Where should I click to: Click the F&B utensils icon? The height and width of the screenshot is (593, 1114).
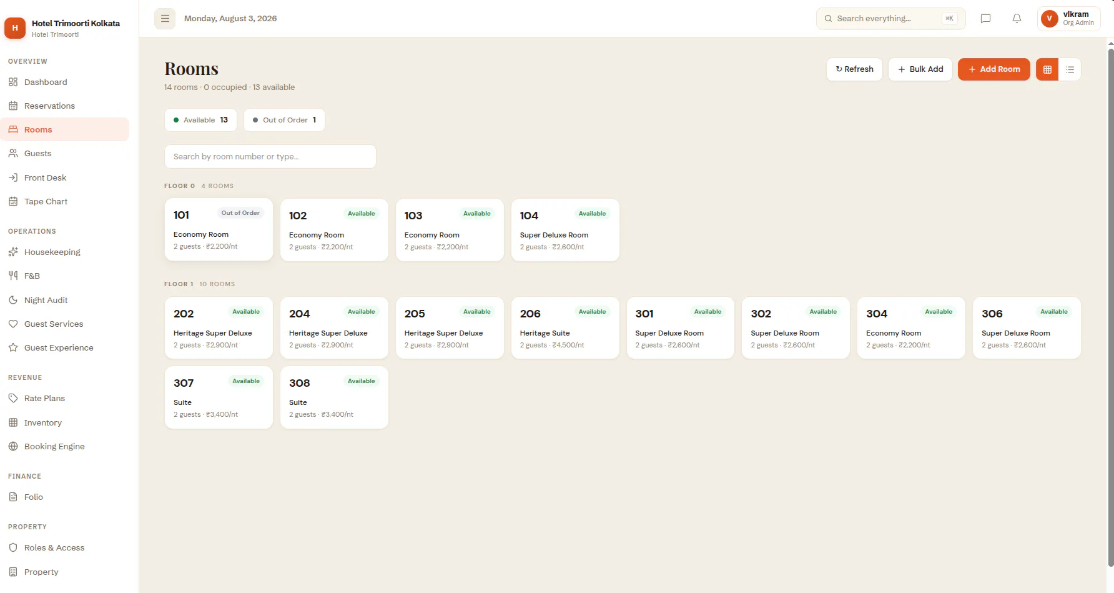pos(13,276)
